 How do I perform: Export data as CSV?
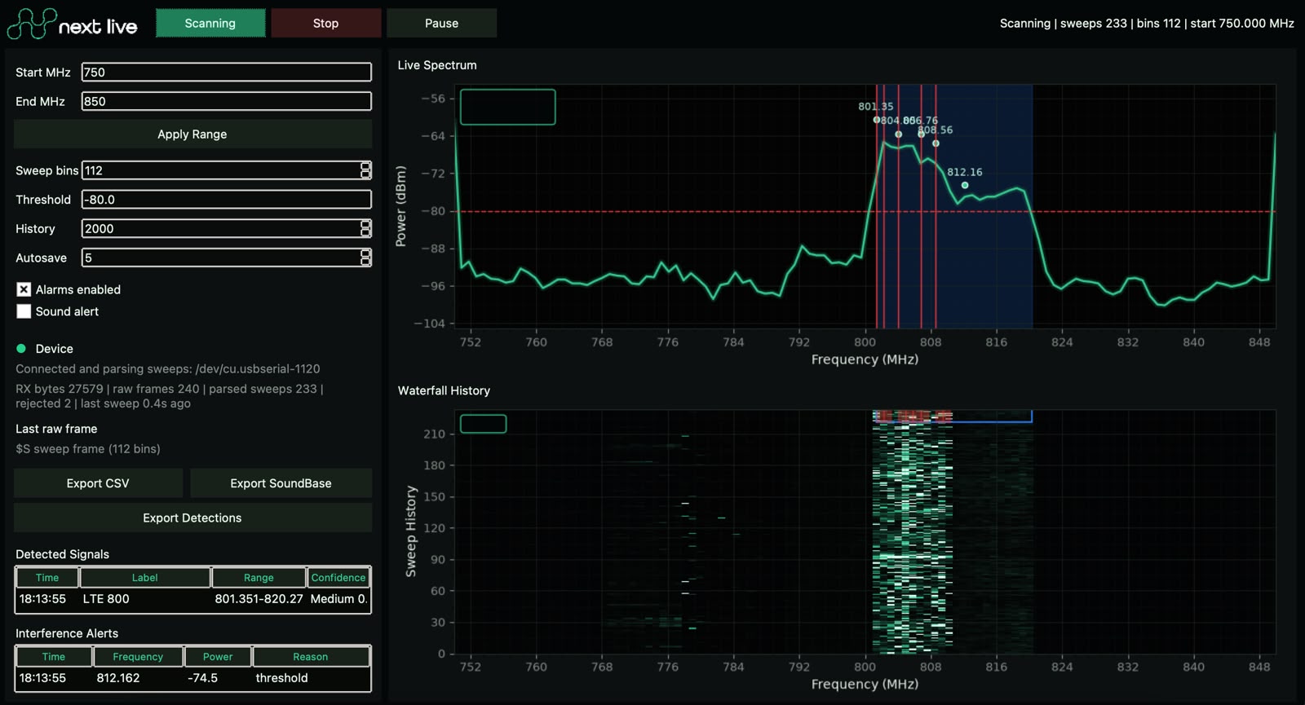click(x=98, y=483)
